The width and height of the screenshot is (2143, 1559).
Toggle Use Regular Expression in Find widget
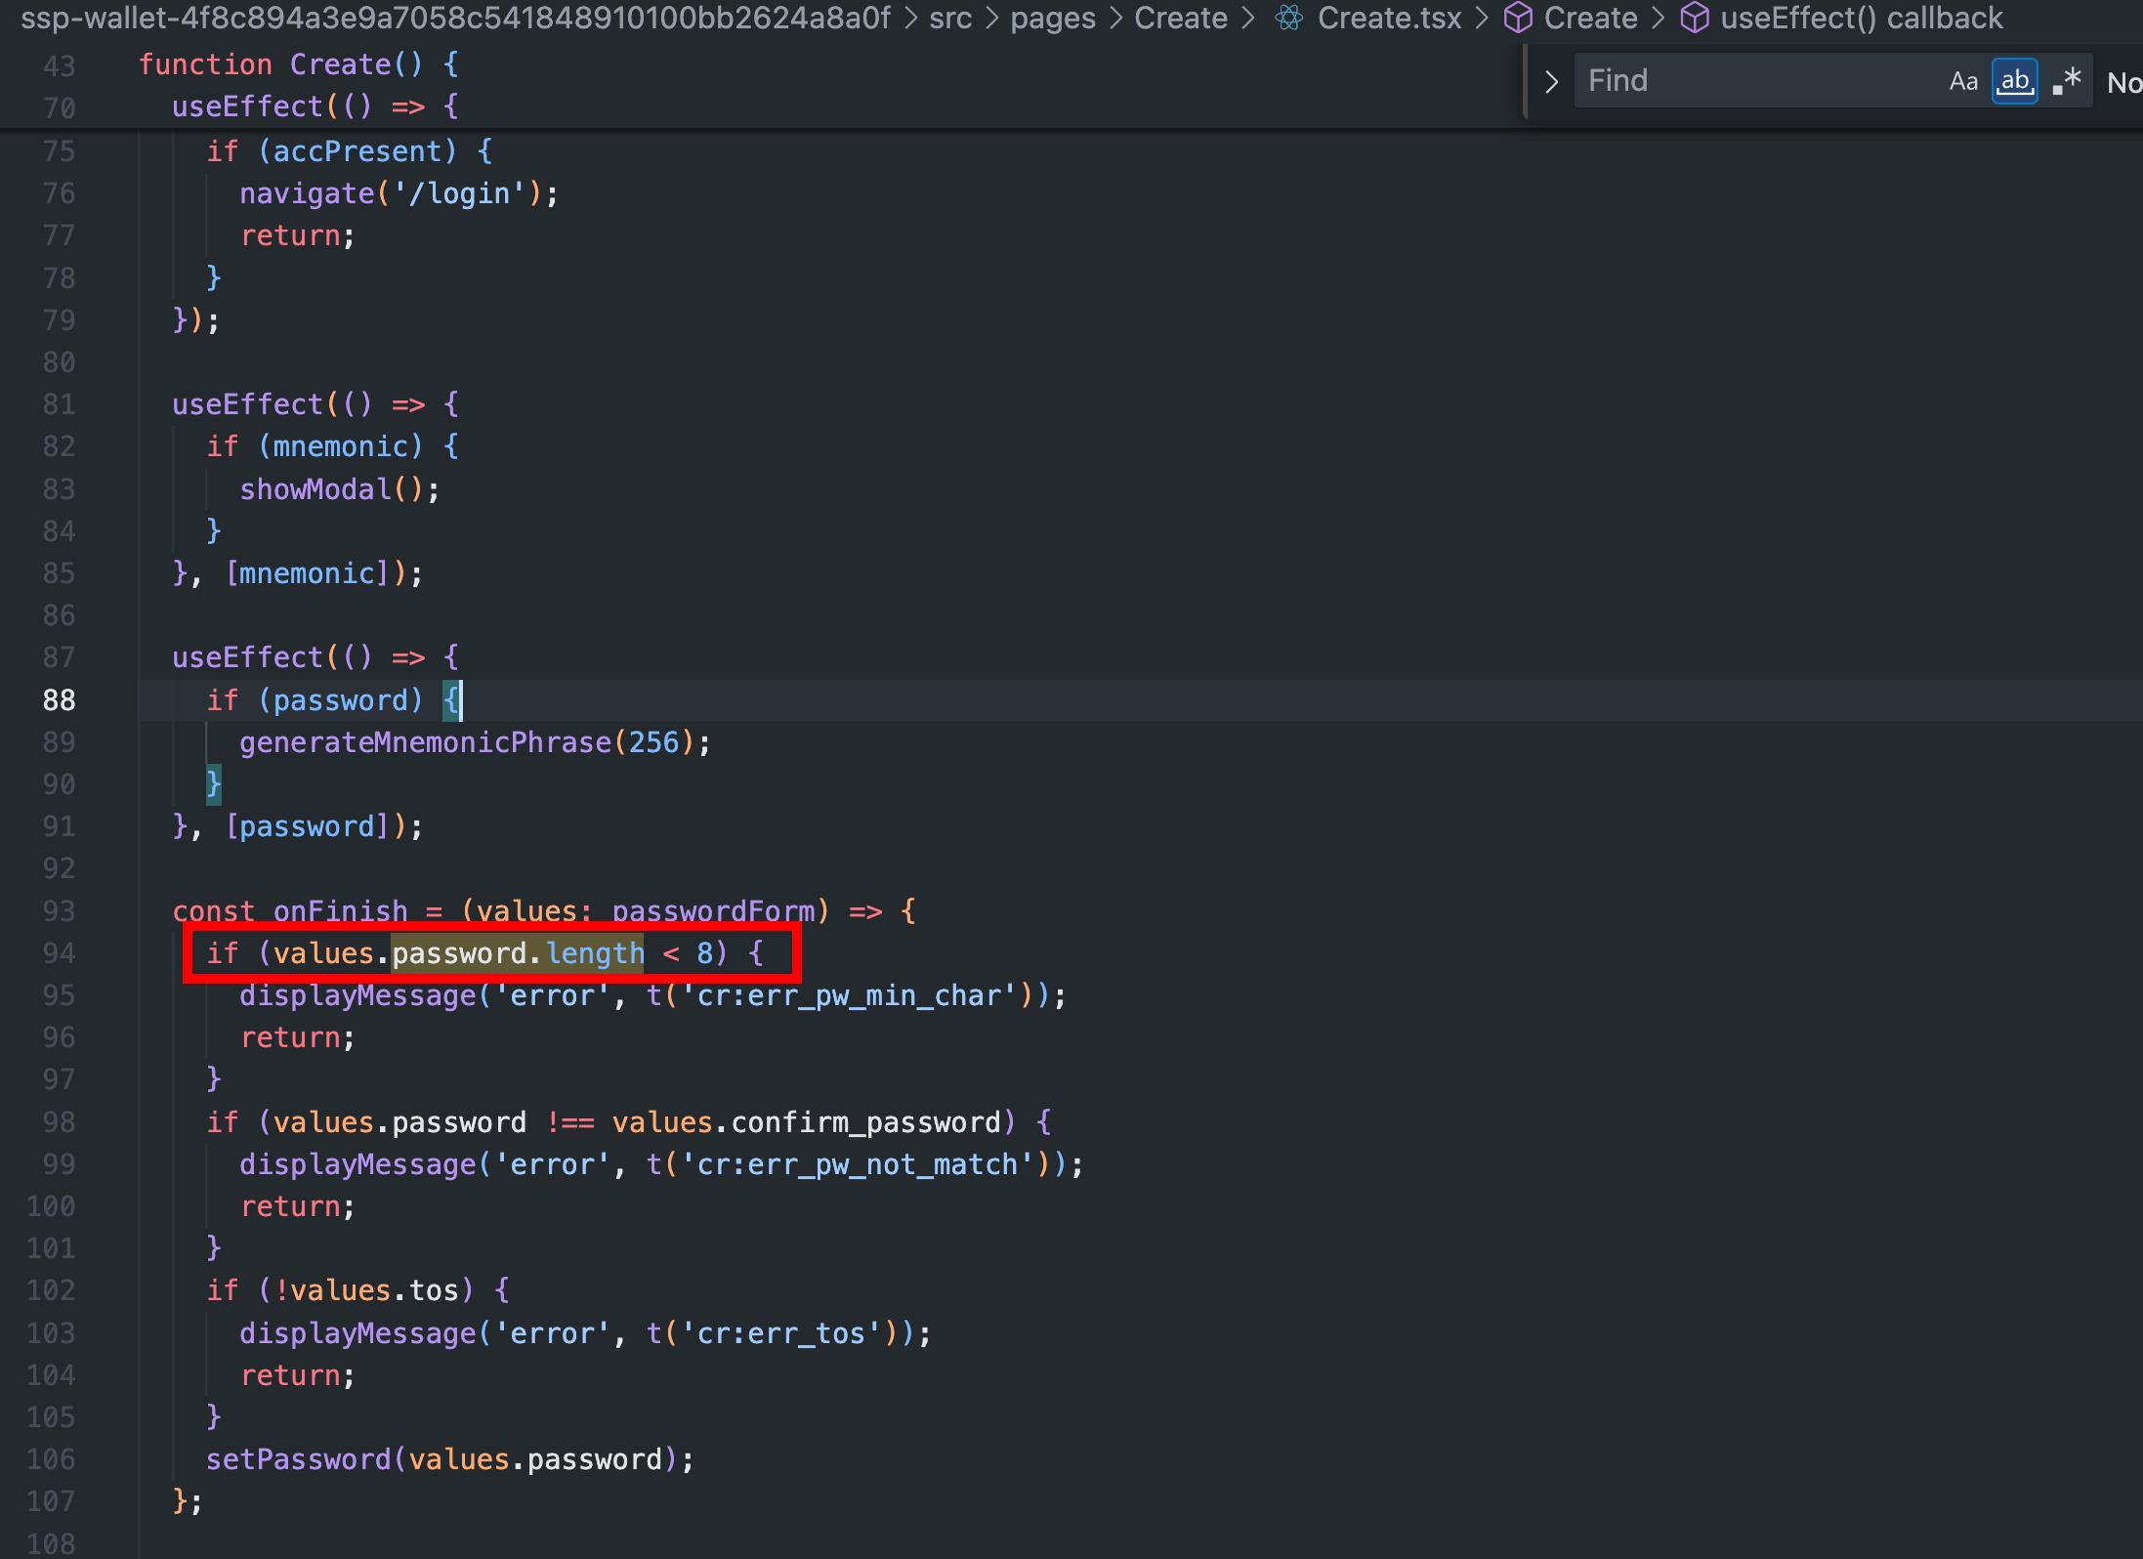(x=2067, y=81)
